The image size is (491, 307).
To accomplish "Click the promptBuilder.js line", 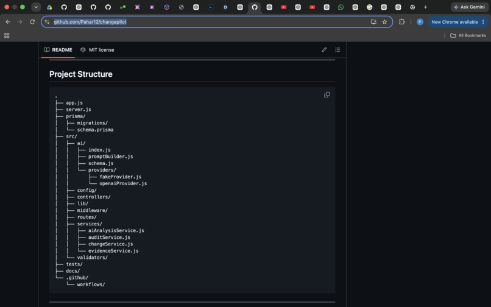I will click(110, 157).
